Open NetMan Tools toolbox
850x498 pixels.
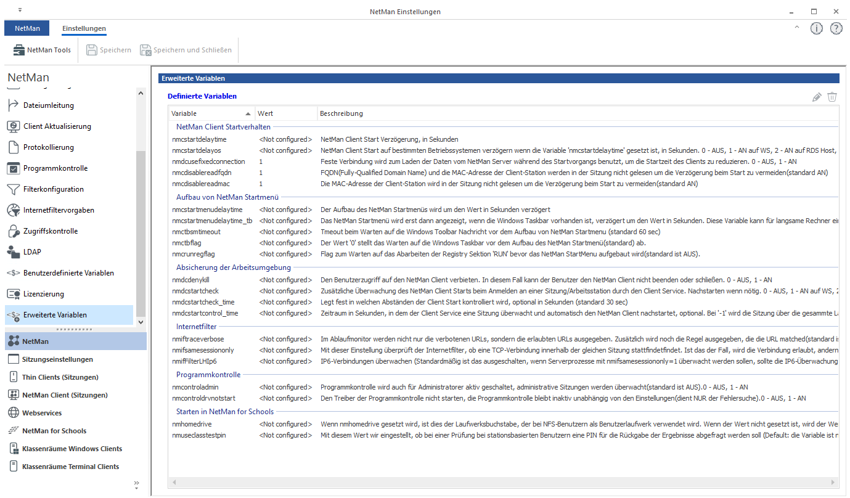42,50
